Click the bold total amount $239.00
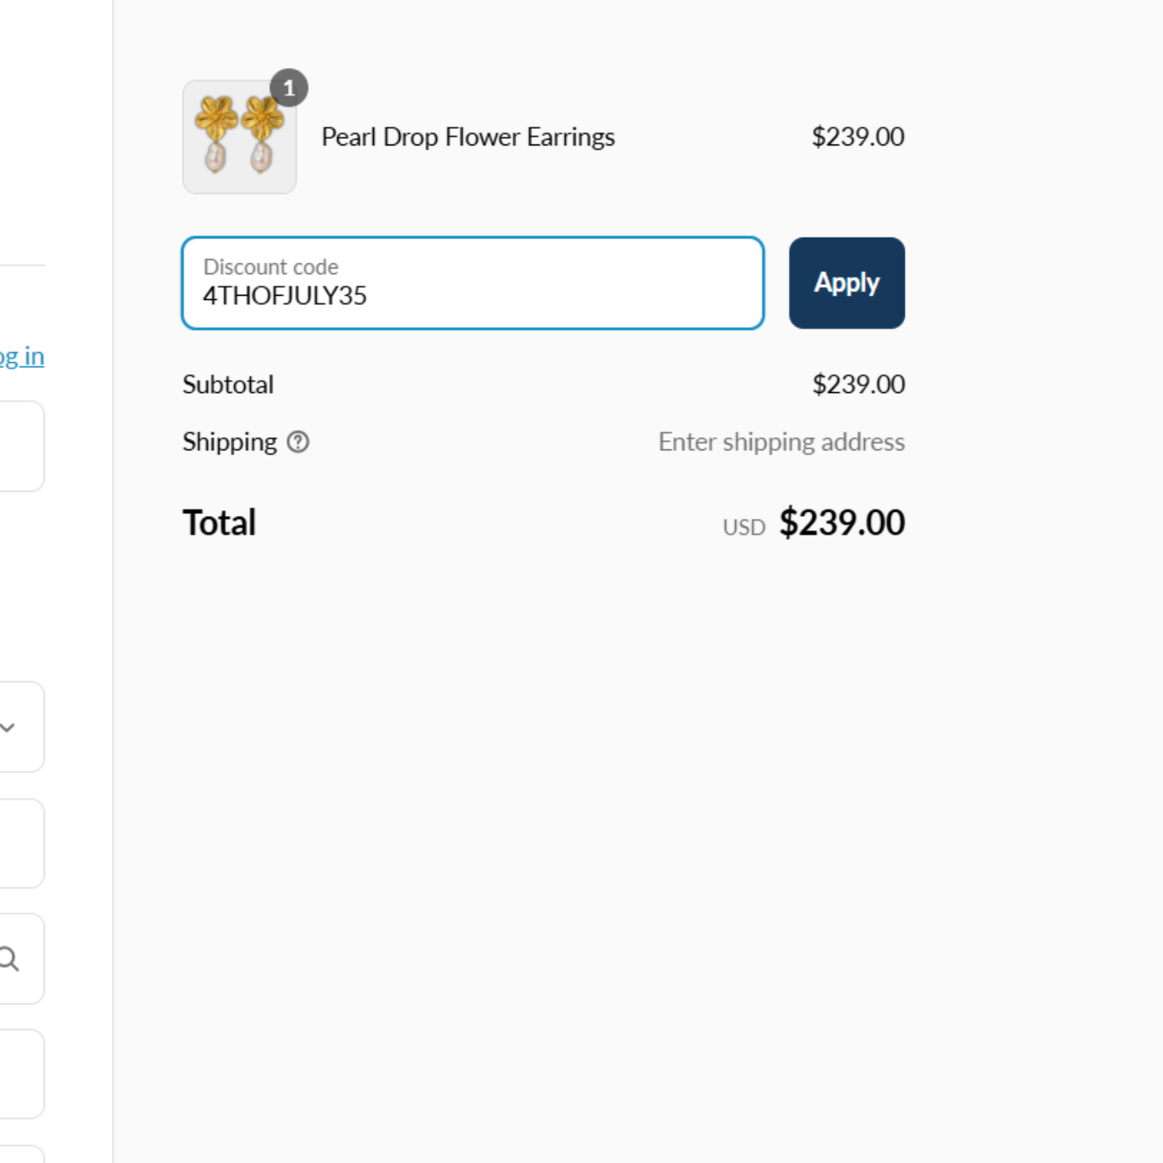 [842, 523]
